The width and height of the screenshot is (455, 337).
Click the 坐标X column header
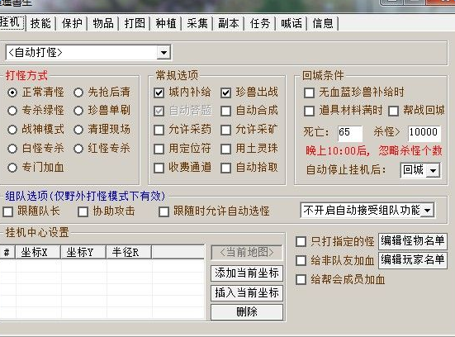pyautogui.click(x=38, y=252)
